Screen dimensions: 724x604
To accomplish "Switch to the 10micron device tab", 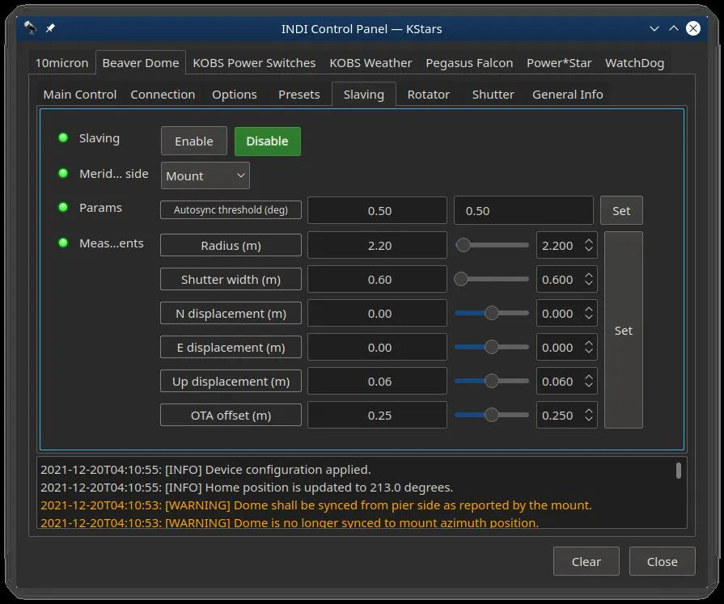I will pos(61,63).
